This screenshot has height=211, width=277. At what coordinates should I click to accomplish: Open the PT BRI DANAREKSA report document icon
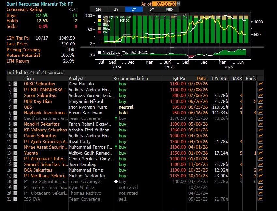pos(15,90)
